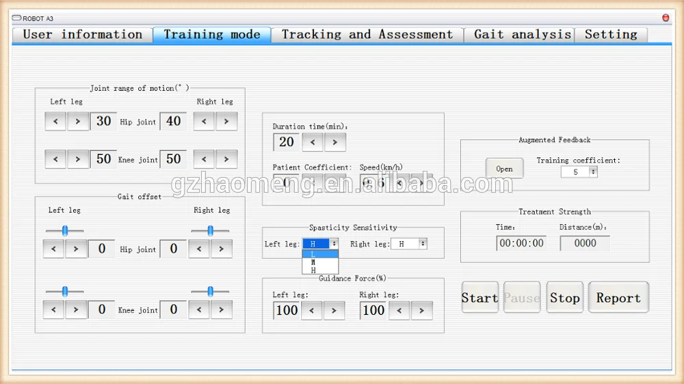
Task: Select M option in the open dropdown
Action: click(x=313, y=262)
